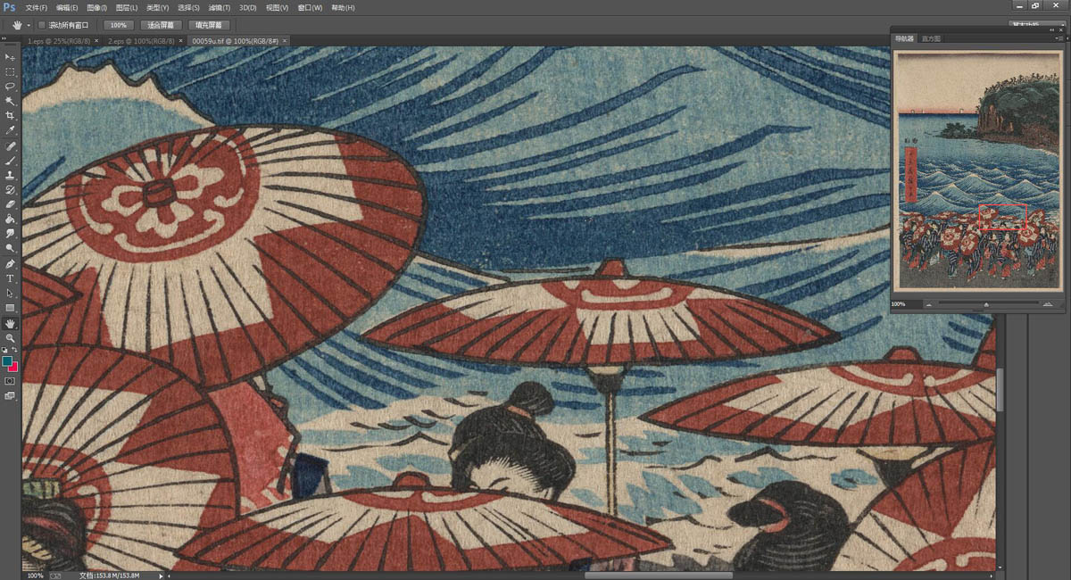Select the Magic Wand tool
Viewport: 1071px width, 580px height.
click(x=10, y=101)
